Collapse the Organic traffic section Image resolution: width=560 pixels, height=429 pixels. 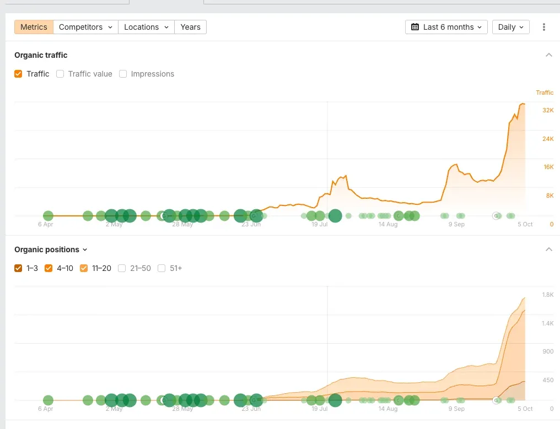pyautogui.click(x=549, y=55)
